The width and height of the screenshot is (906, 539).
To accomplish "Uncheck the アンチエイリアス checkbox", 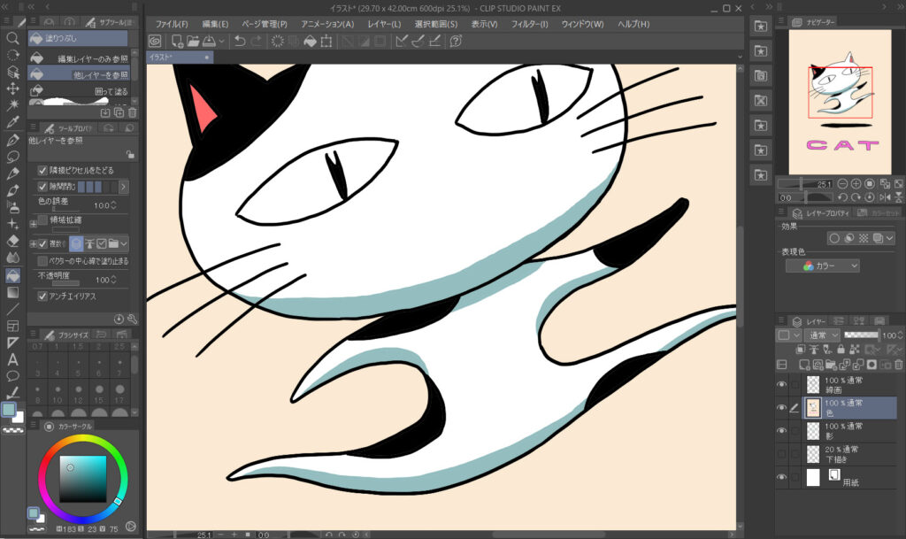I will (43, 296).
